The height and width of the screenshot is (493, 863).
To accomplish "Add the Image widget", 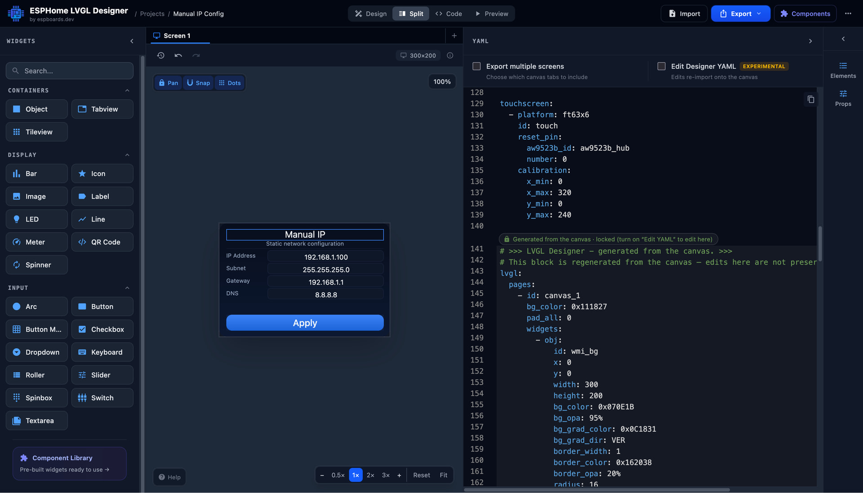I will pyautogui.click(x=37, y=196).
